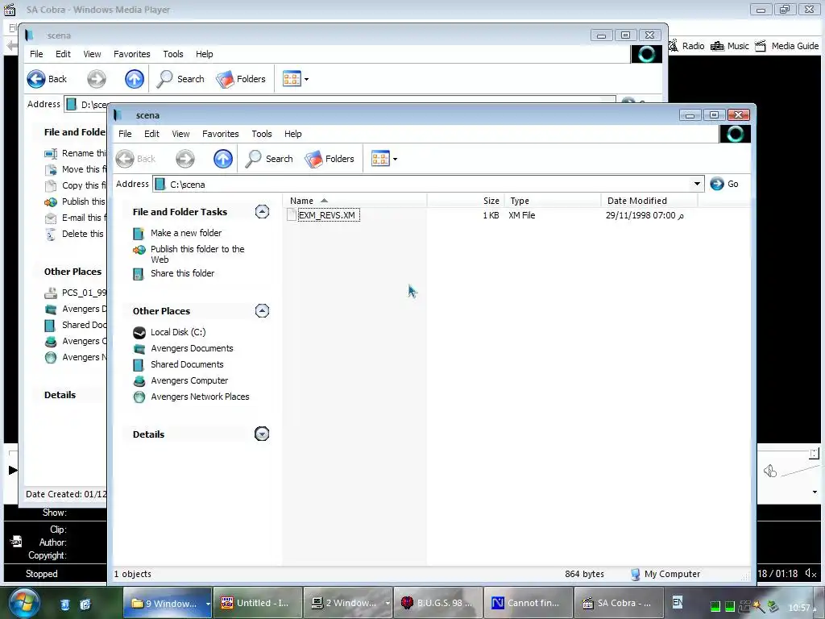825x619 pixels.
Task: Open Favorites menu in front scena window
Action: coord(221,134)
